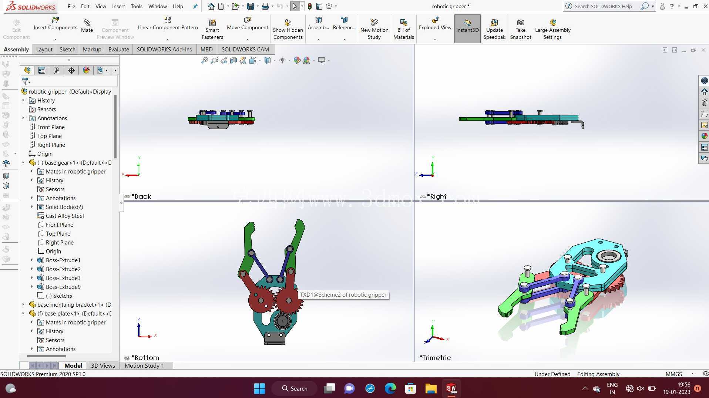Toggle Hide/Show Items in view toolbar
The image size is (709, 398).
(282, 60)
